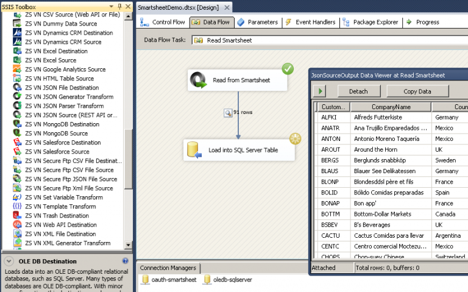Select the ZS VN XML File Destination icon
This screenshot has width=468, height=292.
point(17,233)
